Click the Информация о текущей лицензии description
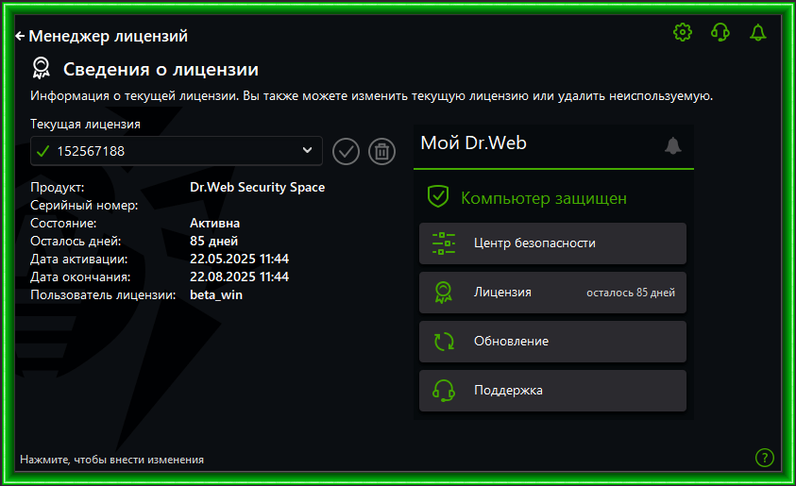Screen dimensions: 796x486 (372, 96)
